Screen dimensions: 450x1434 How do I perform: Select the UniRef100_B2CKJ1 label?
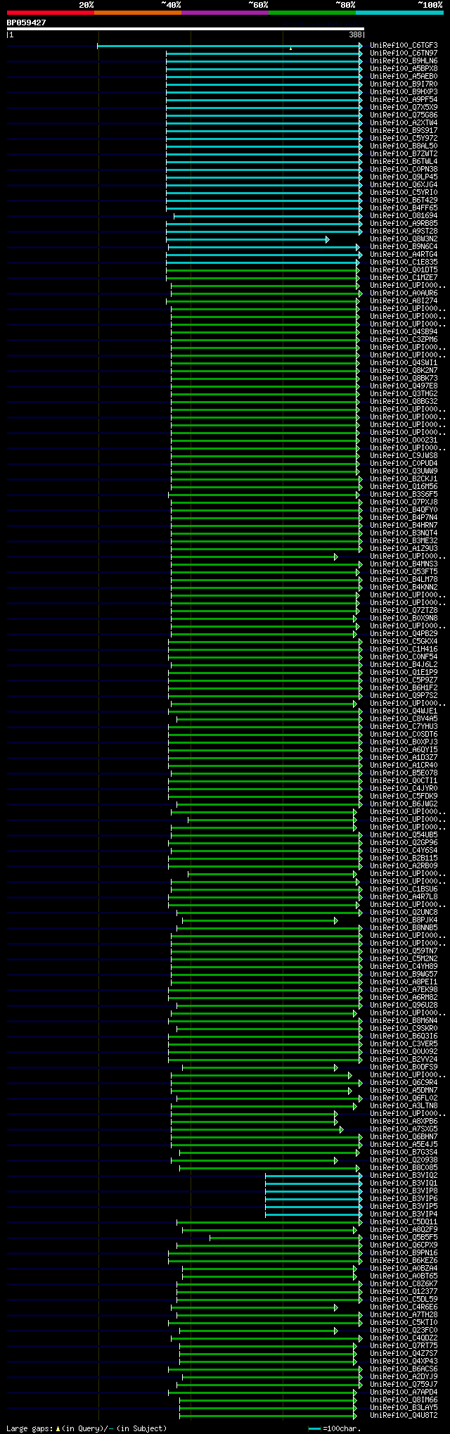click(404, 479)
